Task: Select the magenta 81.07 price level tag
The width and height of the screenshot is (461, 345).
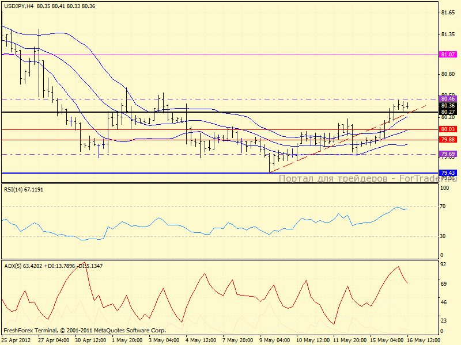Action: [x=448, y=54]
